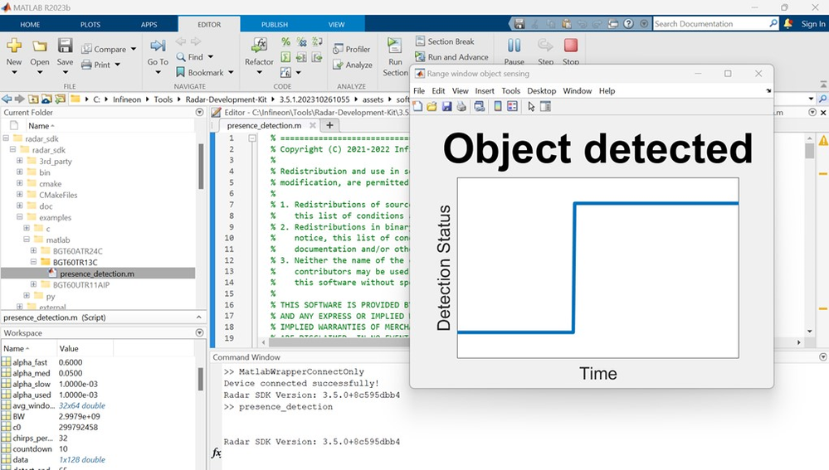Select the Edit Plot arrow tool
The height and width of the screenshot is (470, 829).
531,107
